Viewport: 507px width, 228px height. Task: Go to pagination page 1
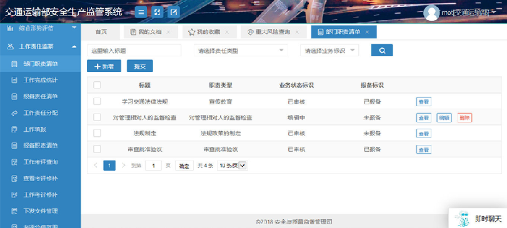pyautogui.click(x=109, y=166)
